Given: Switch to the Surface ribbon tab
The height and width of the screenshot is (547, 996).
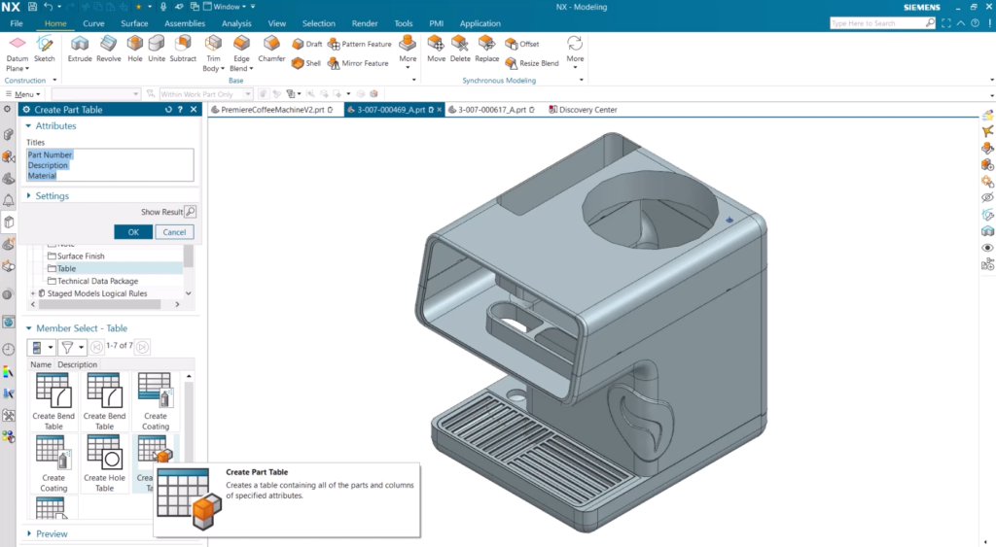Looking at the screenshot, I should (x=134, y=23).
